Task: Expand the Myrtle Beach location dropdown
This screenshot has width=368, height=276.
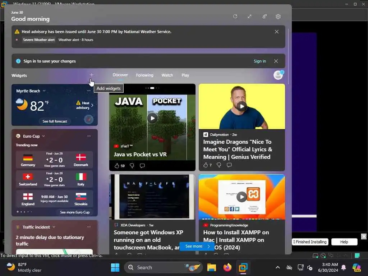Action: click(x=44, y=91)
